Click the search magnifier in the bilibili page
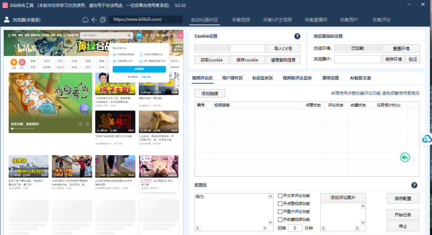 pyautogui.click(x=129, y=36)
